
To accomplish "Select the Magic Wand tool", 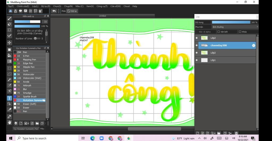I will point(10,80).
